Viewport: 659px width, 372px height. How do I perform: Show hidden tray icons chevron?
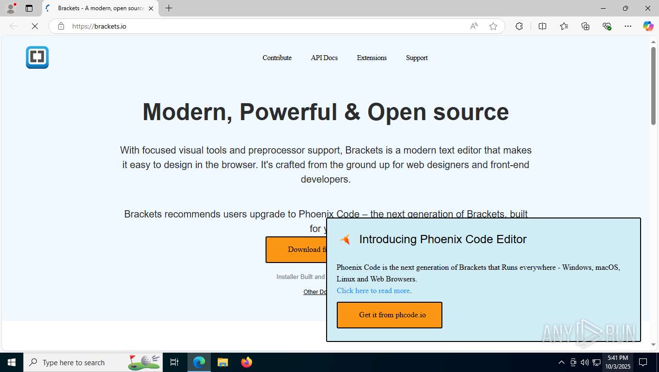pyautogui.click(x=562, y=362)
